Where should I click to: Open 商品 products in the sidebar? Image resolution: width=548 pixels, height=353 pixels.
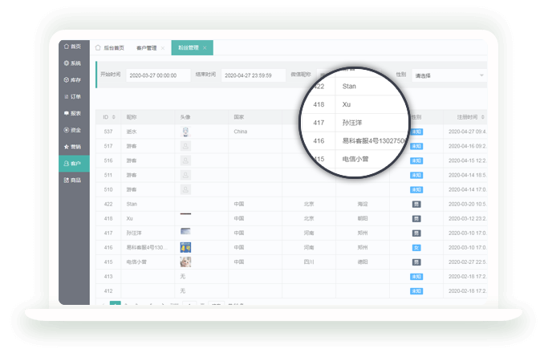pyautogui.click(x=74, y=181)
